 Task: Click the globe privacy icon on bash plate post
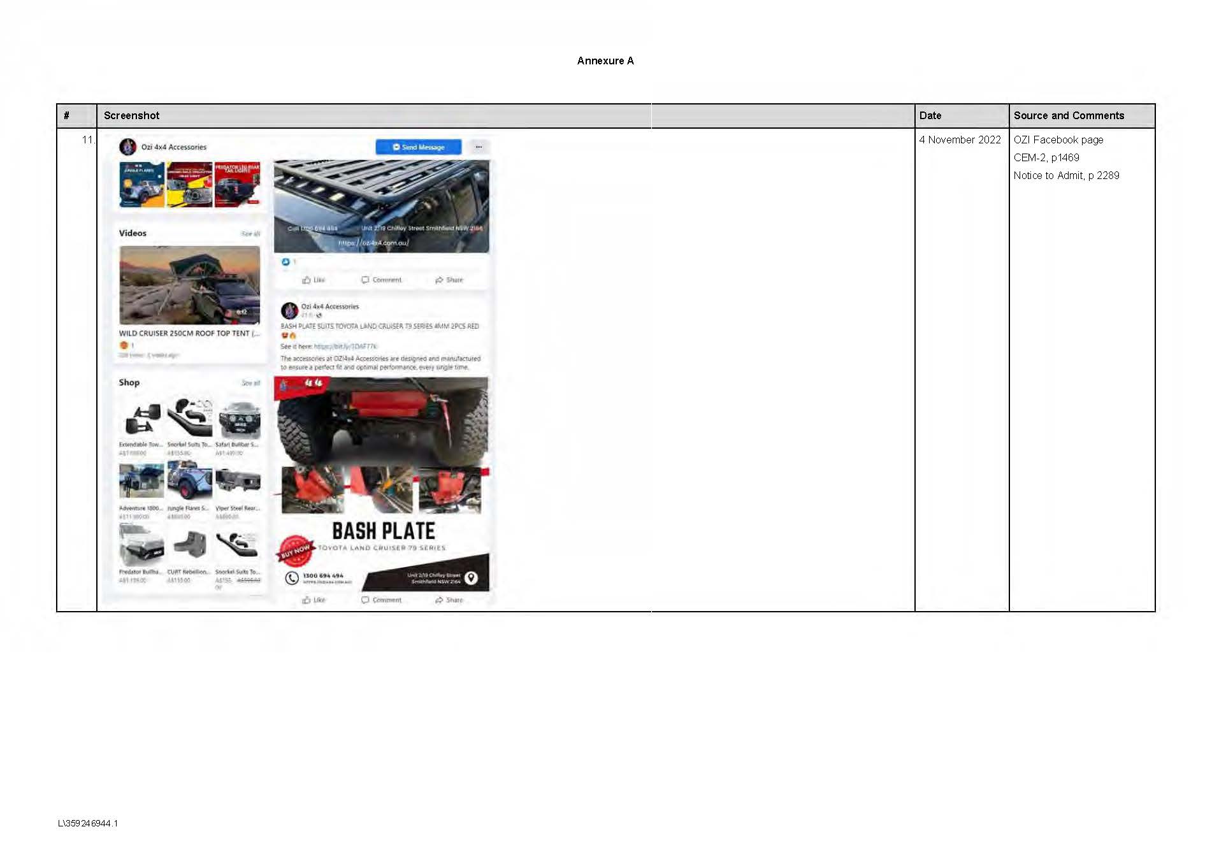coord(319,315)
